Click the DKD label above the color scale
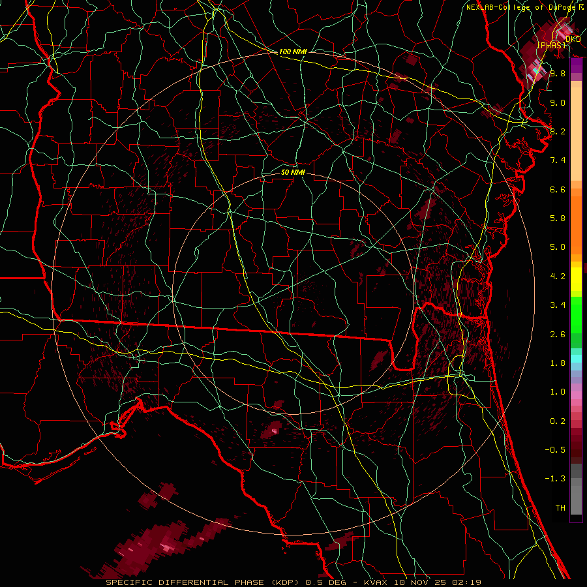The height and width of the screenshot is (587, 587). (573, 39)
